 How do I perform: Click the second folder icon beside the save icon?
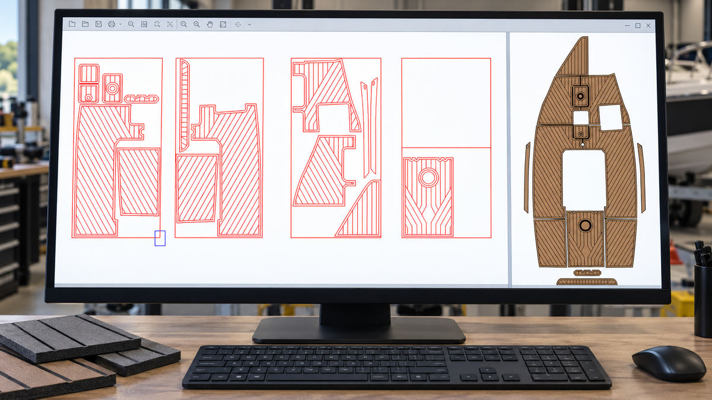tap(85, 24)
